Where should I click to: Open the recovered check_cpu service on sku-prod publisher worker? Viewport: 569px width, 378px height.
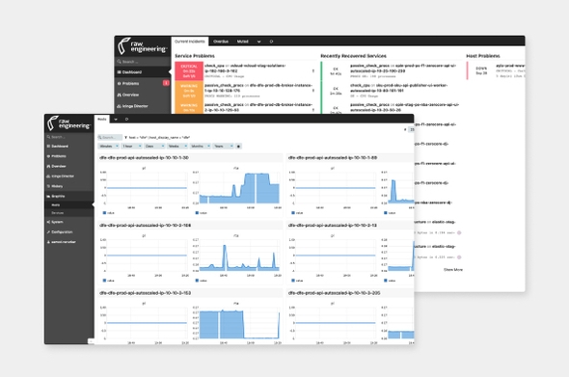[x=392, y=91]
